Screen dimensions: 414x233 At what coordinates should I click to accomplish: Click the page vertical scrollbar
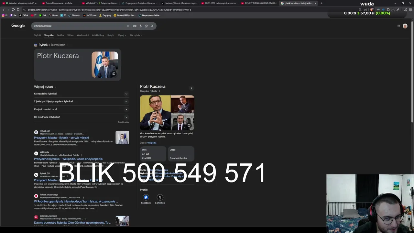[x=412, y=71]
